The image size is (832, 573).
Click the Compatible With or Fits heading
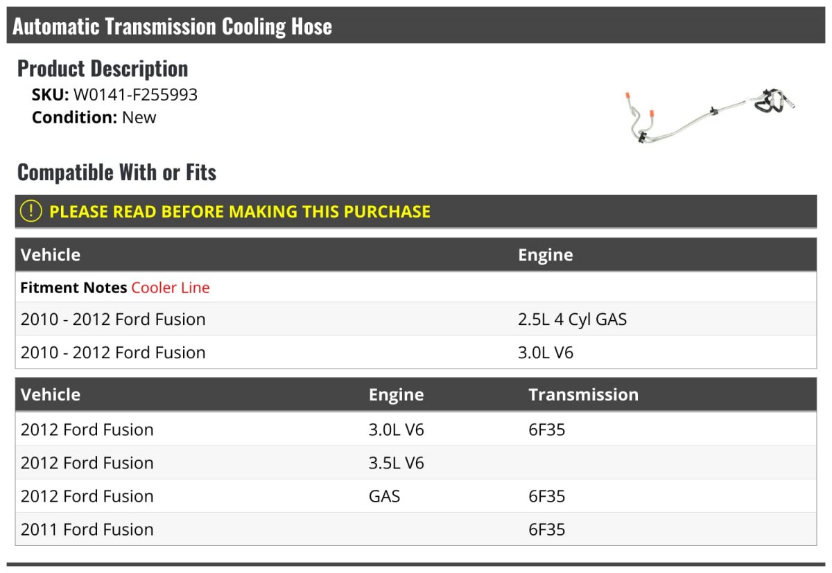pyautogui.click(x=117, y=173)
